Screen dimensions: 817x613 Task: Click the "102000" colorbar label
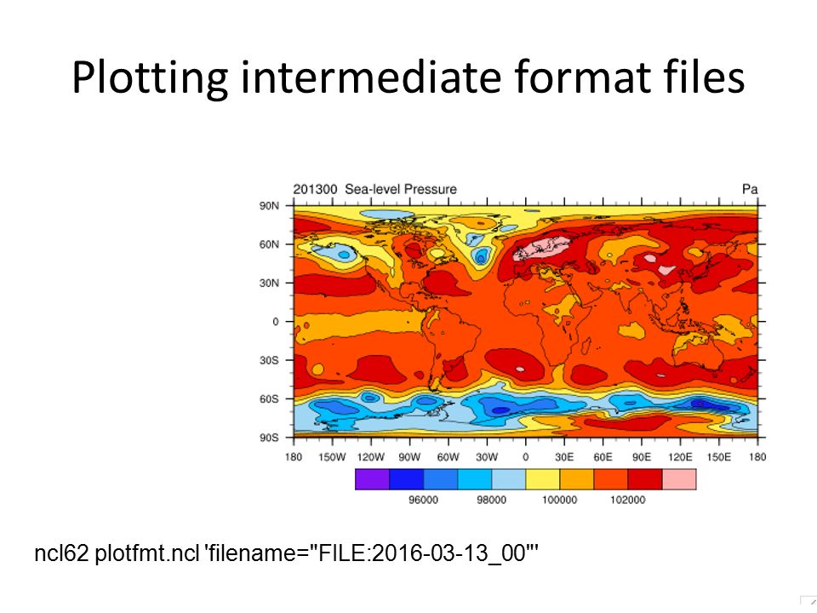pyautogui.click(x=628, y=500)
